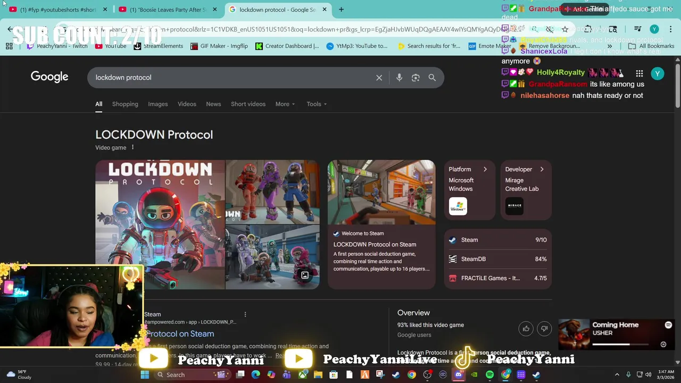Like the game with thumbs up
Viewport: 681px width, 383px height.
click(x=526, y=329)
